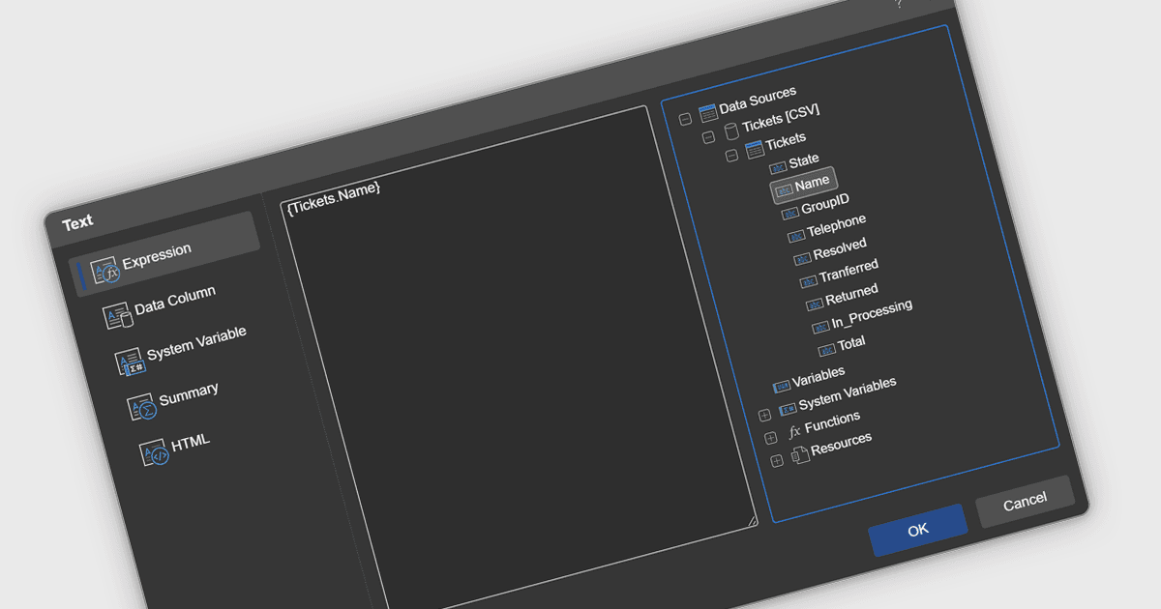Click the Name column icon
This screenshot has height=609, width=1161.
[785, 189]
